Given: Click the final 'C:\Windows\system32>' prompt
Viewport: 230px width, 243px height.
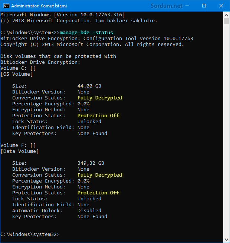Looking at the screenshot, I should click(x=30, y=234).
